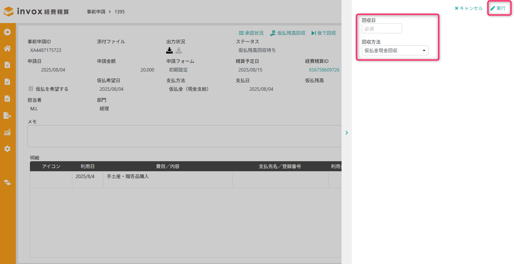Click the file export icon in sidebar
The width and height of the screenshot is (518, 264).
[7, 115]
